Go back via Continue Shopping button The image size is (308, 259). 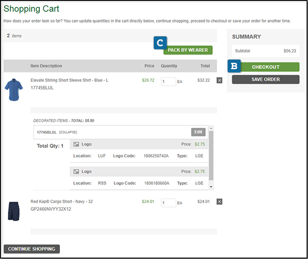click(31, 249)
